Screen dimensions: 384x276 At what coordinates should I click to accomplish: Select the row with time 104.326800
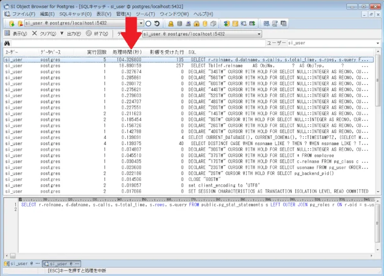tap(188, 60)
